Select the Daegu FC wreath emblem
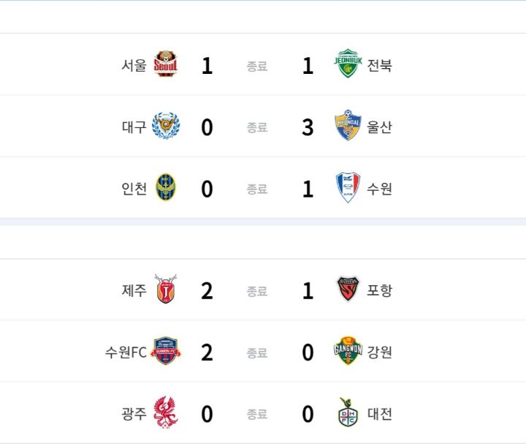 coord(166,126)
